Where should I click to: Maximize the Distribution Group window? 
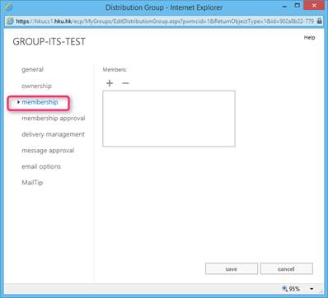click(297, 6)
